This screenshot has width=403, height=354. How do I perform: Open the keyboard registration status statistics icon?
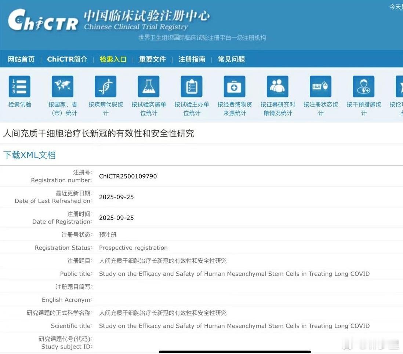[x=320, y=86]
